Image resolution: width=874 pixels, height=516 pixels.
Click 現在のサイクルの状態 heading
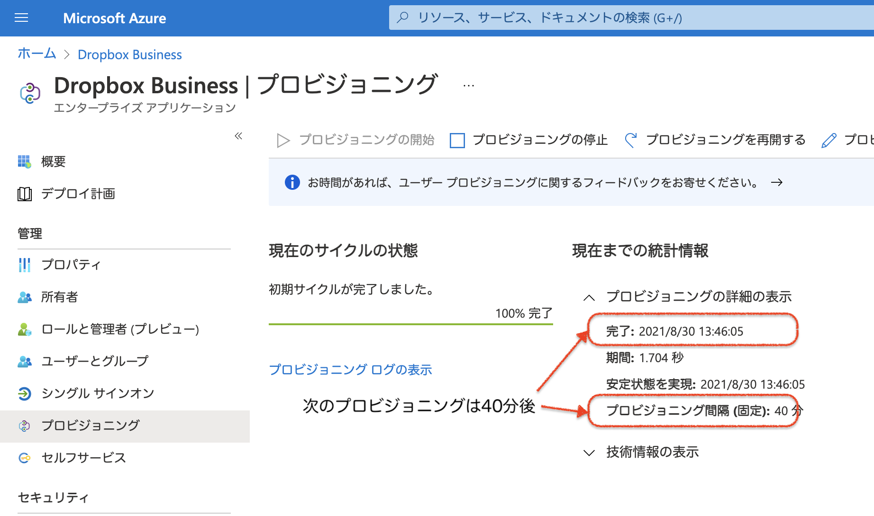click(x=344, y=250)
